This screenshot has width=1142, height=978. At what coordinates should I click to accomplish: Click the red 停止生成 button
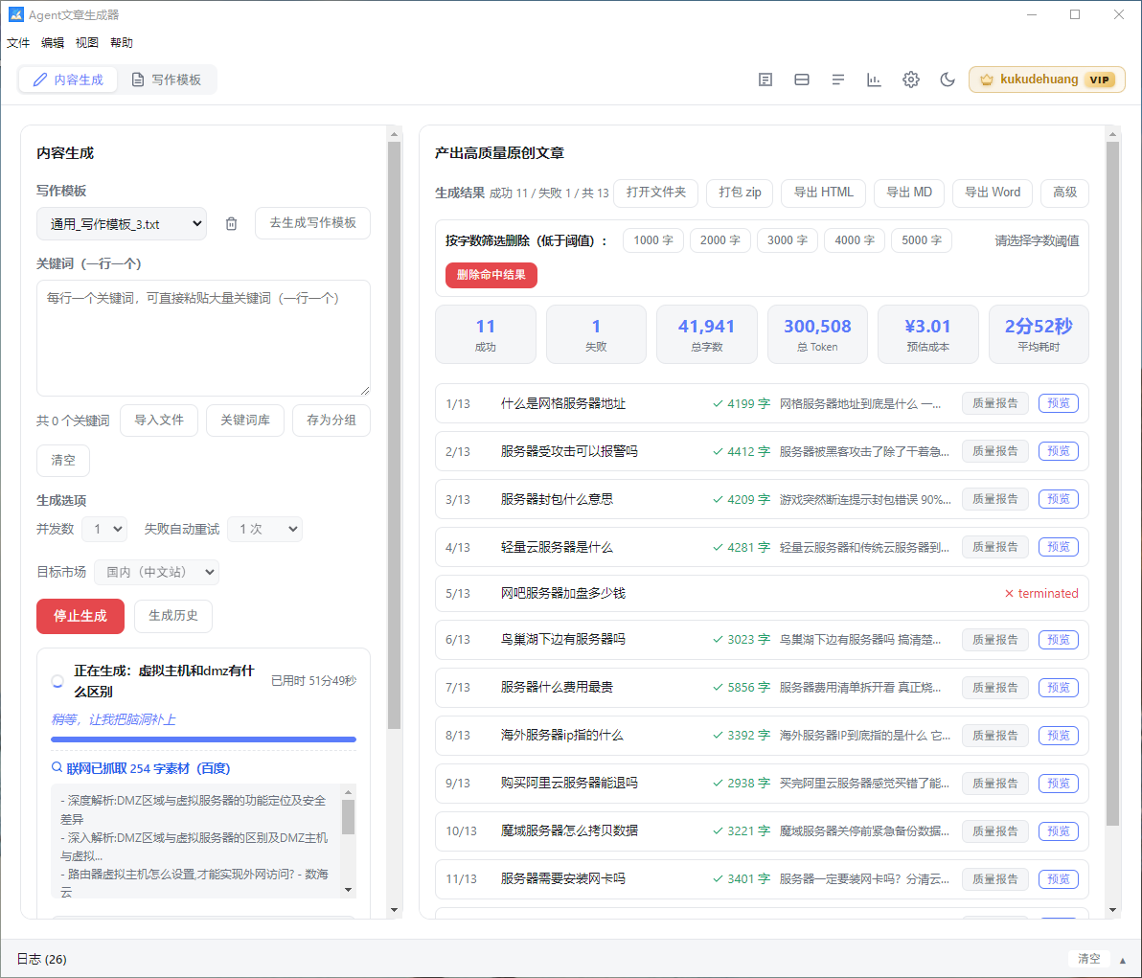(x=80, y=616)
